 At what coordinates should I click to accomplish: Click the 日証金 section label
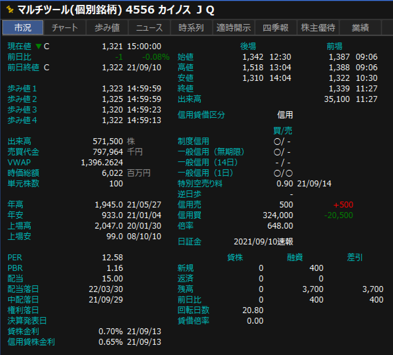click(189, 242)
